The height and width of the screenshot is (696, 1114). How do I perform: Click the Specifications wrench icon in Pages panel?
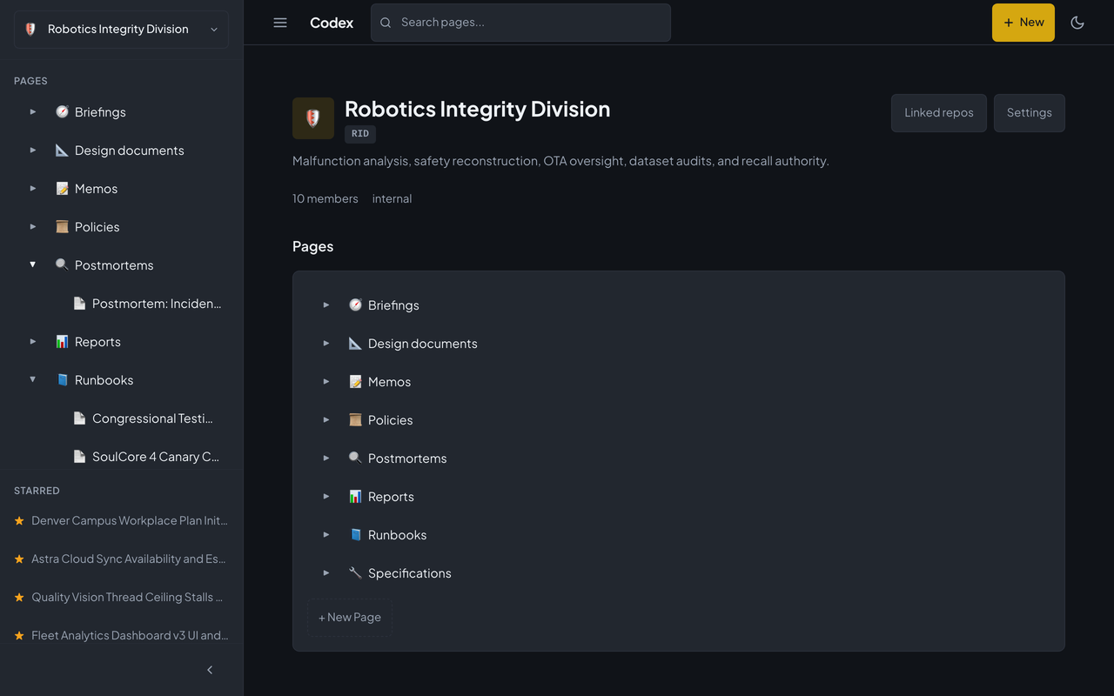click(355, 572)
